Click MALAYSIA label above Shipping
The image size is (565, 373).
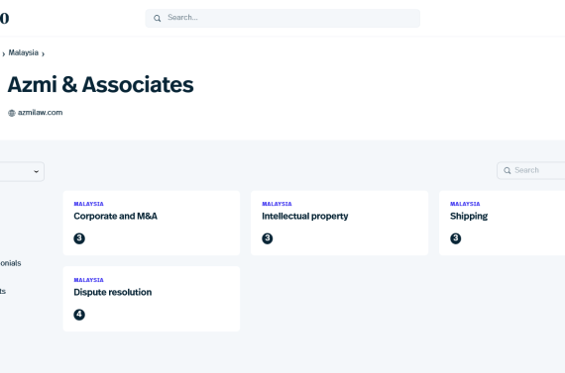coord(465,204)
